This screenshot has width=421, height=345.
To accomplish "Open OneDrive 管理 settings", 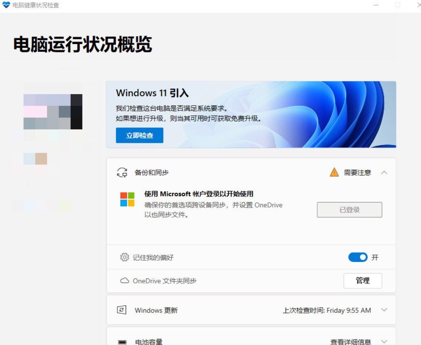I will [362, 281].
